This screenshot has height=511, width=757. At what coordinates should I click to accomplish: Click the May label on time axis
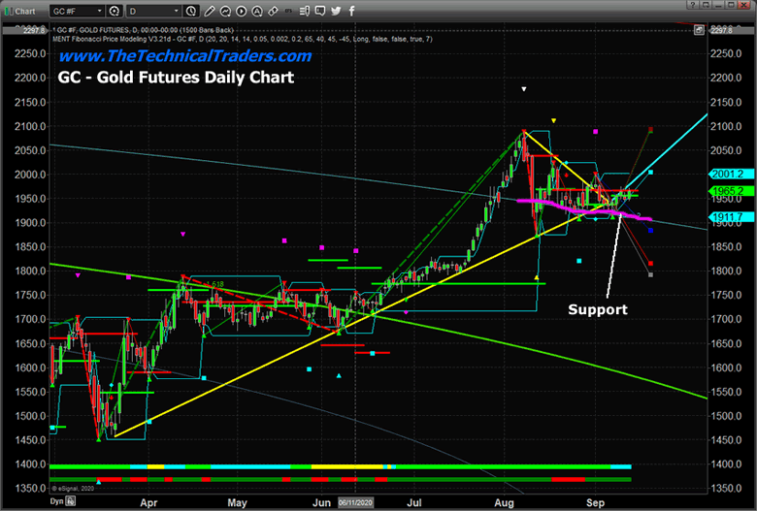pyautogui.click(x=237, y=503)
